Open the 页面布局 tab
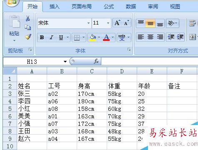The height and width of the screenshot is (150, 198). pos(82,7)
